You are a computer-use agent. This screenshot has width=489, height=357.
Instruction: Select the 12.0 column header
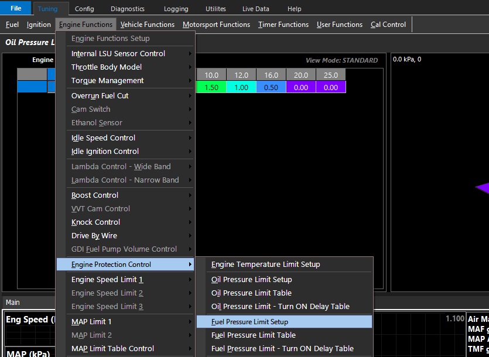coord(241,75)
